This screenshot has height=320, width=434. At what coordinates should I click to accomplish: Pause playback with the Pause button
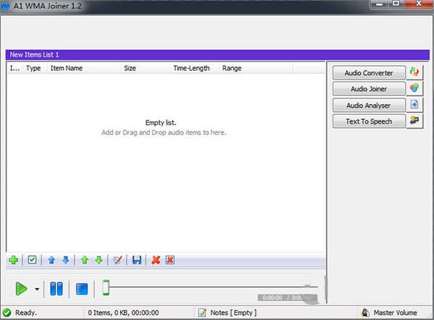56,289
